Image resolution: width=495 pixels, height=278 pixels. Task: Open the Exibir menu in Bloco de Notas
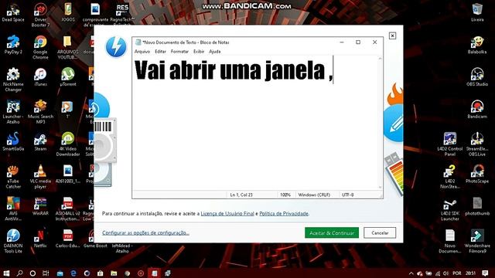[x=199, y=52]
